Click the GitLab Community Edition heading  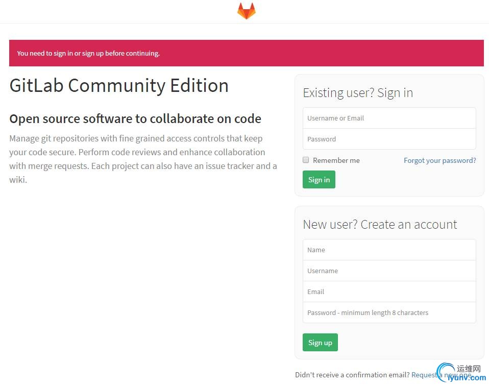(x=119, y=85)
